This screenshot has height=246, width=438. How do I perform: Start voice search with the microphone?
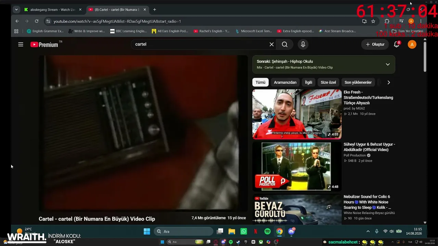[303, 44]
